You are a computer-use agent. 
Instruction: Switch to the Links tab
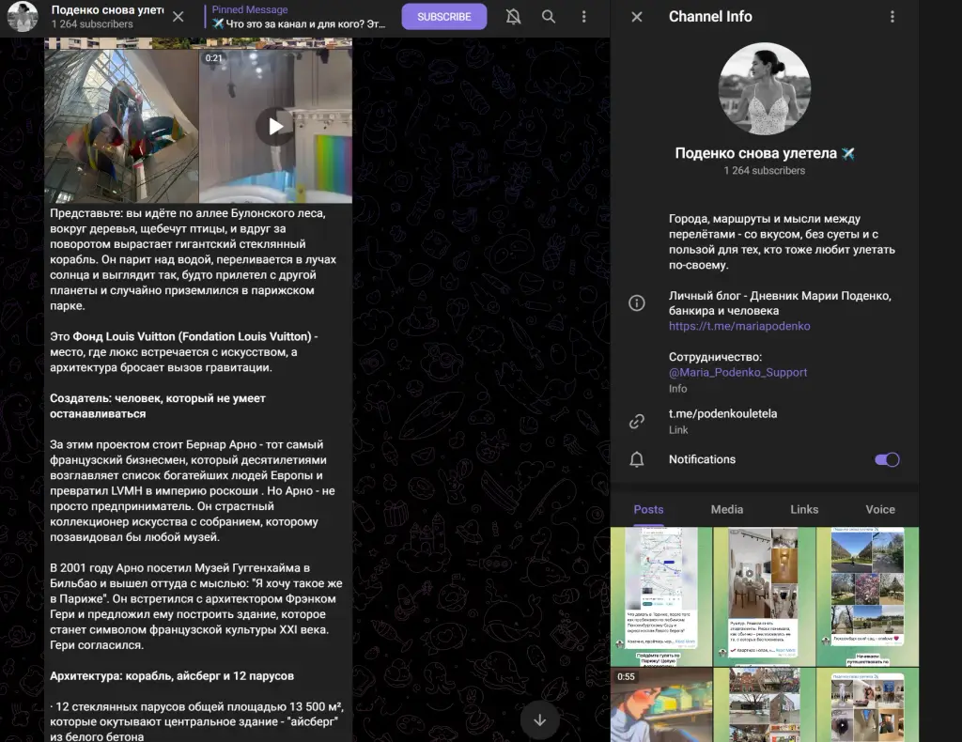coord(804,510)
